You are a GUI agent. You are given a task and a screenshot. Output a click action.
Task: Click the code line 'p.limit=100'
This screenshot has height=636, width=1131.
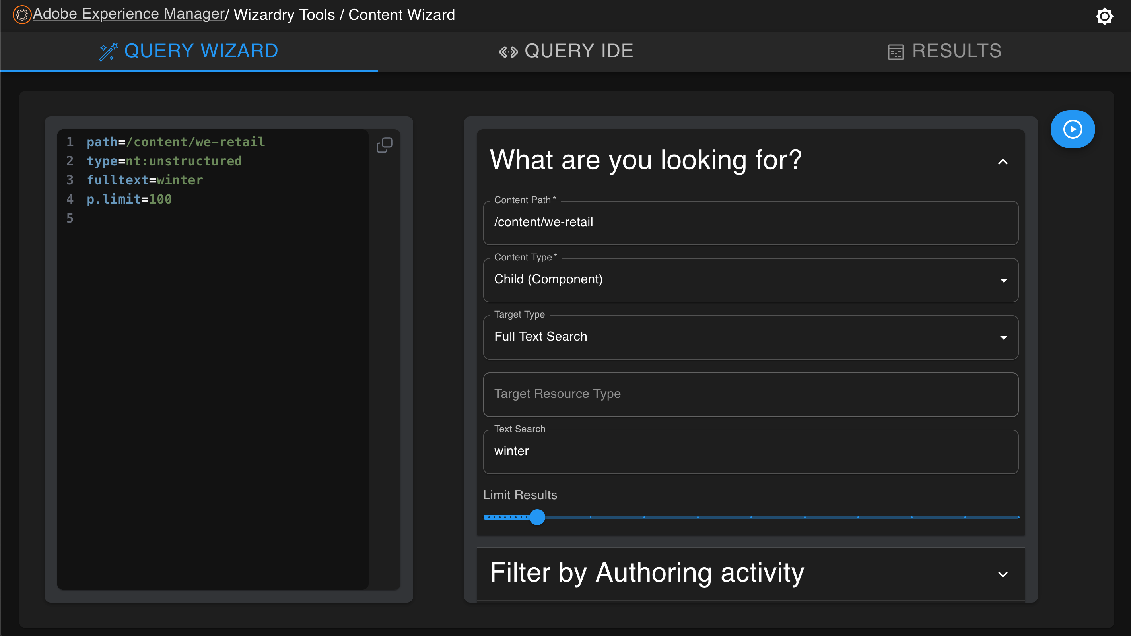coord(129,199)
